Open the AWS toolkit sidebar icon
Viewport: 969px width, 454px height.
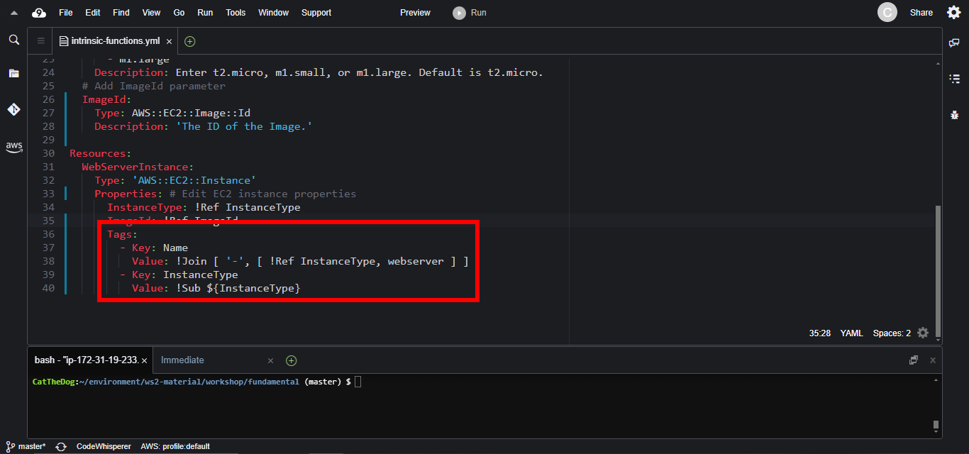pyautogui.click(x=13, y=147)
